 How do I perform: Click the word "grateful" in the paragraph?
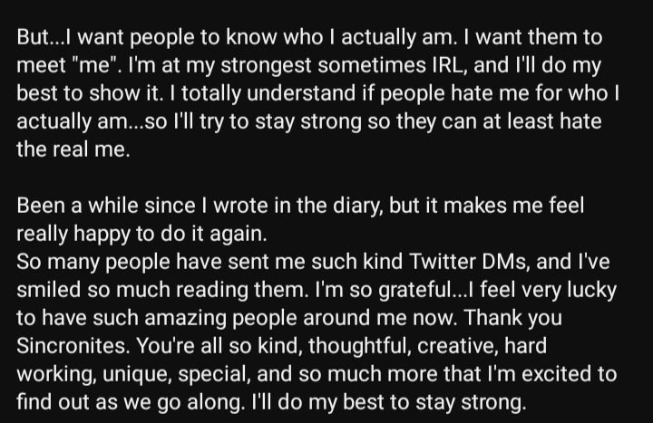pyautogui.click(x=414, y=291)
